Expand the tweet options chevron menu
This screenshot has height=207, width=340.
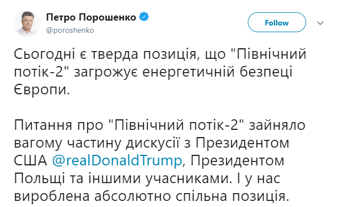pyautogui.click(x=320, y=23)
